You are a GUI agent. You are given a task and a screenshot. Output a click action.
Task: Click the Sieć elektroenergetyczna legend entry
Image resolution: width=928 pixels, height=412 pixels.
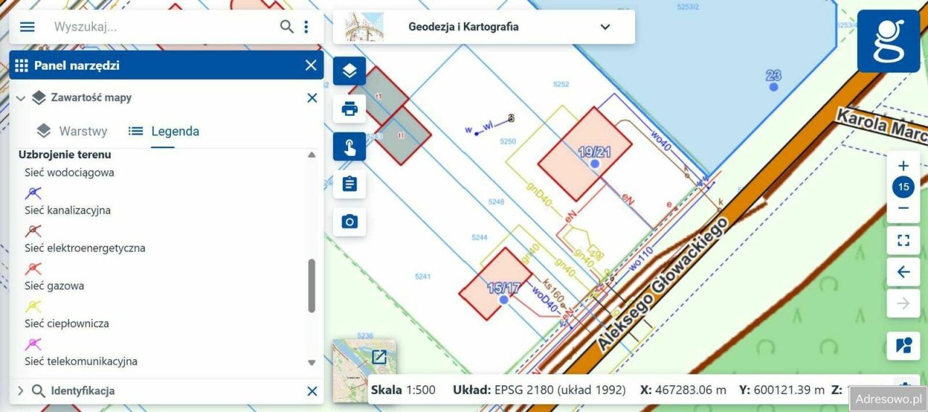pyautogui.click(x=85, y=248)
